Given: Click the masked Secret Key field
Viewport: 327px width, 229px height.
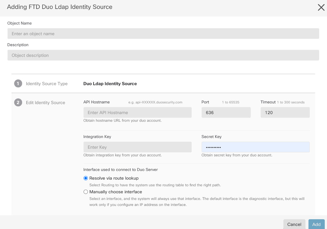Looking at the screenshot, I should point(255,147).
